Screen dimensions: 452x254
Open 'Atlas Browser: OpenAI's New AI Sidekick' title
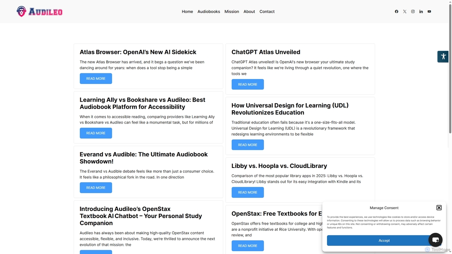click(138, 52)
